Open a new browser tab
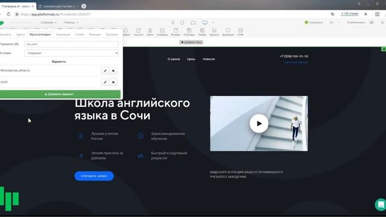386x217 pixels. [x=84, y=6]
